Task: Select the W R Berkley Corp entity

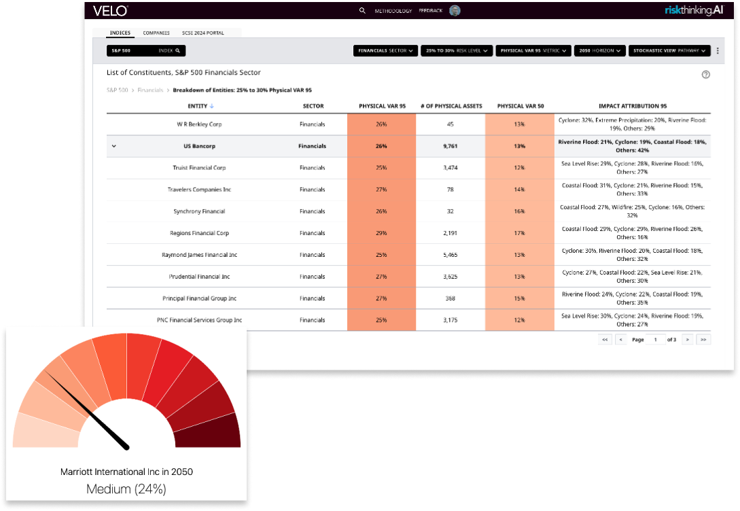Action: 199,124
